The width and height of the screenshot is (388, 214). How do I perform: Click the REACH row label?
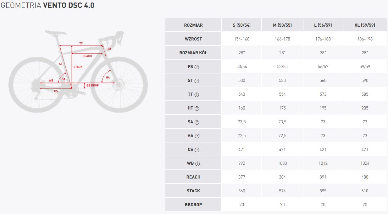pos(193,177)
